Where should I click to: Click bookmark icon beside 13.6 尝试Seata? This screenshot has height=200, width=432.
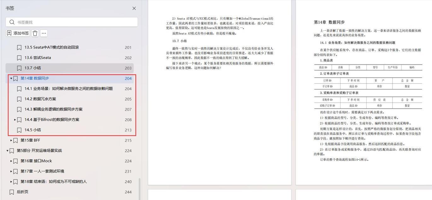click(x=19, y=58)
